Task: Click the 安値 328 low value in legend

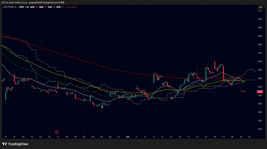Action: [51, 7]
